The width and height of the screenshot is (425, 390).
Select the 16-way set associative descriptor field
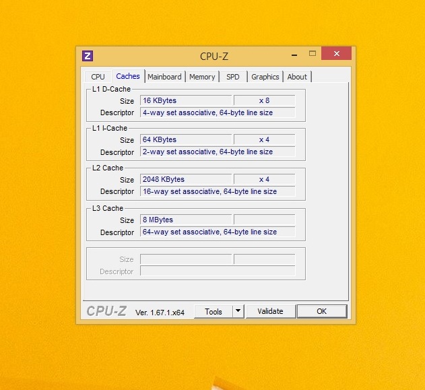(218, 191)
